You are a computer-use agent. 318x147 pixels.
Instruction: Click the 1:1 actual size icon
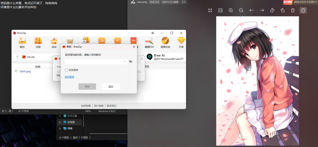pyautogui.click(x=220, y=10)
